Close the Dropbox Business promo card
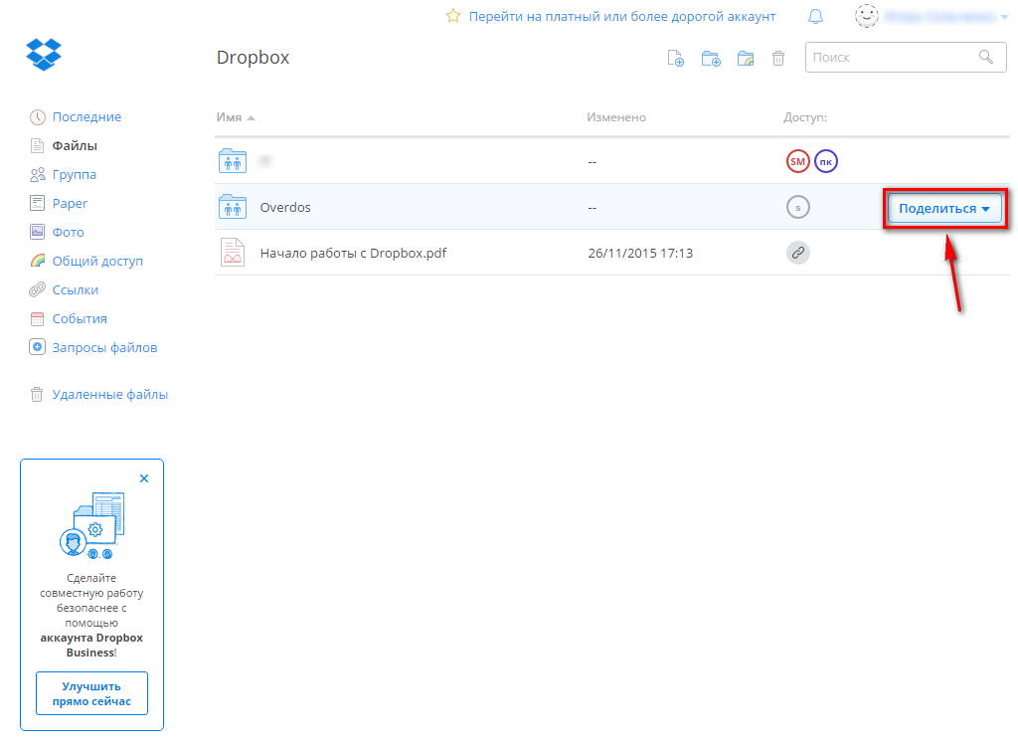This screenshot has width=1018, height=748. point(144,478)
